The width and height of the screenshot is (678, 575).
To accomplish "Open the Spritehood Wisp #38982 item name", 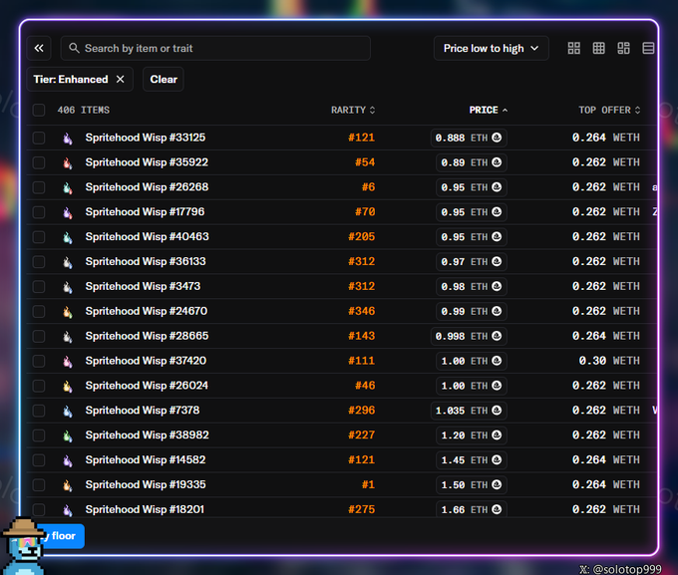I will pyautogui.click(x=147, y=434).
